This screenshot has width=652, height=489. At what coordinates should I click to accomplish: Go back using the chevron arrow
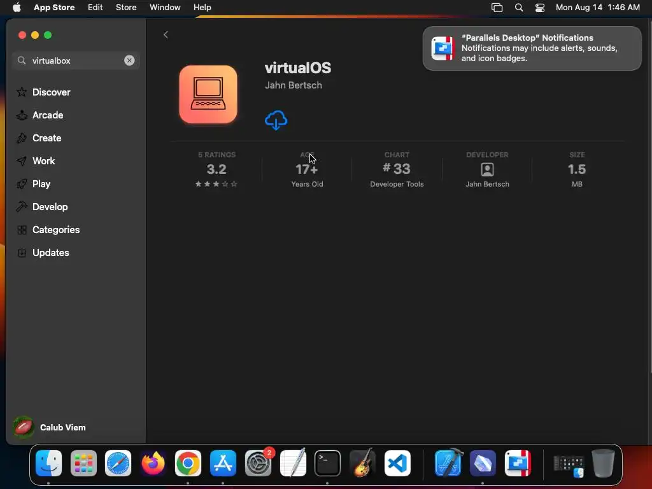tap(166, 35)
